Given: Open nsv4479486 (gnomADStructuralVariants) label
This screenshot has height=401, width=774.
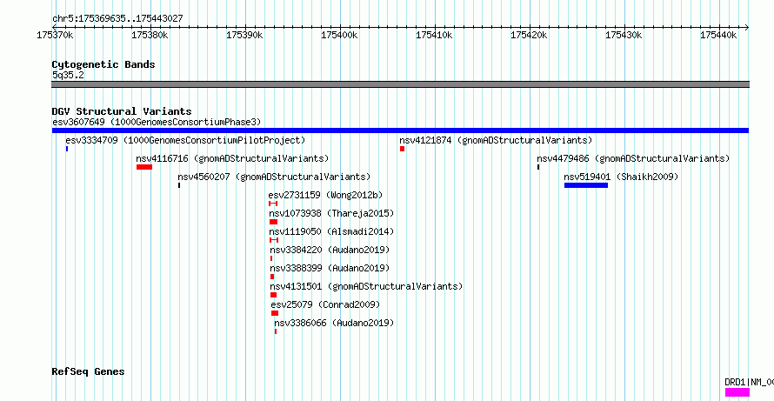Looking at the screenshot, I should coord(633,158).
